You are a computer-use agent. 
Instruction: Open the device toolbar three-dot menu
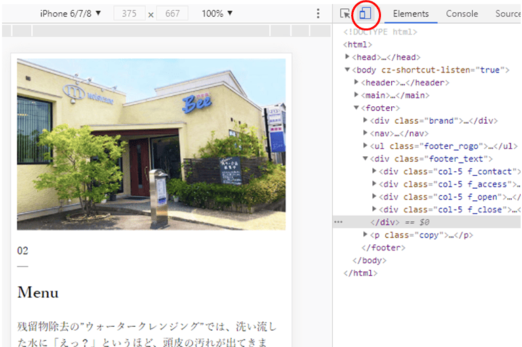click(x=318, y=14)
